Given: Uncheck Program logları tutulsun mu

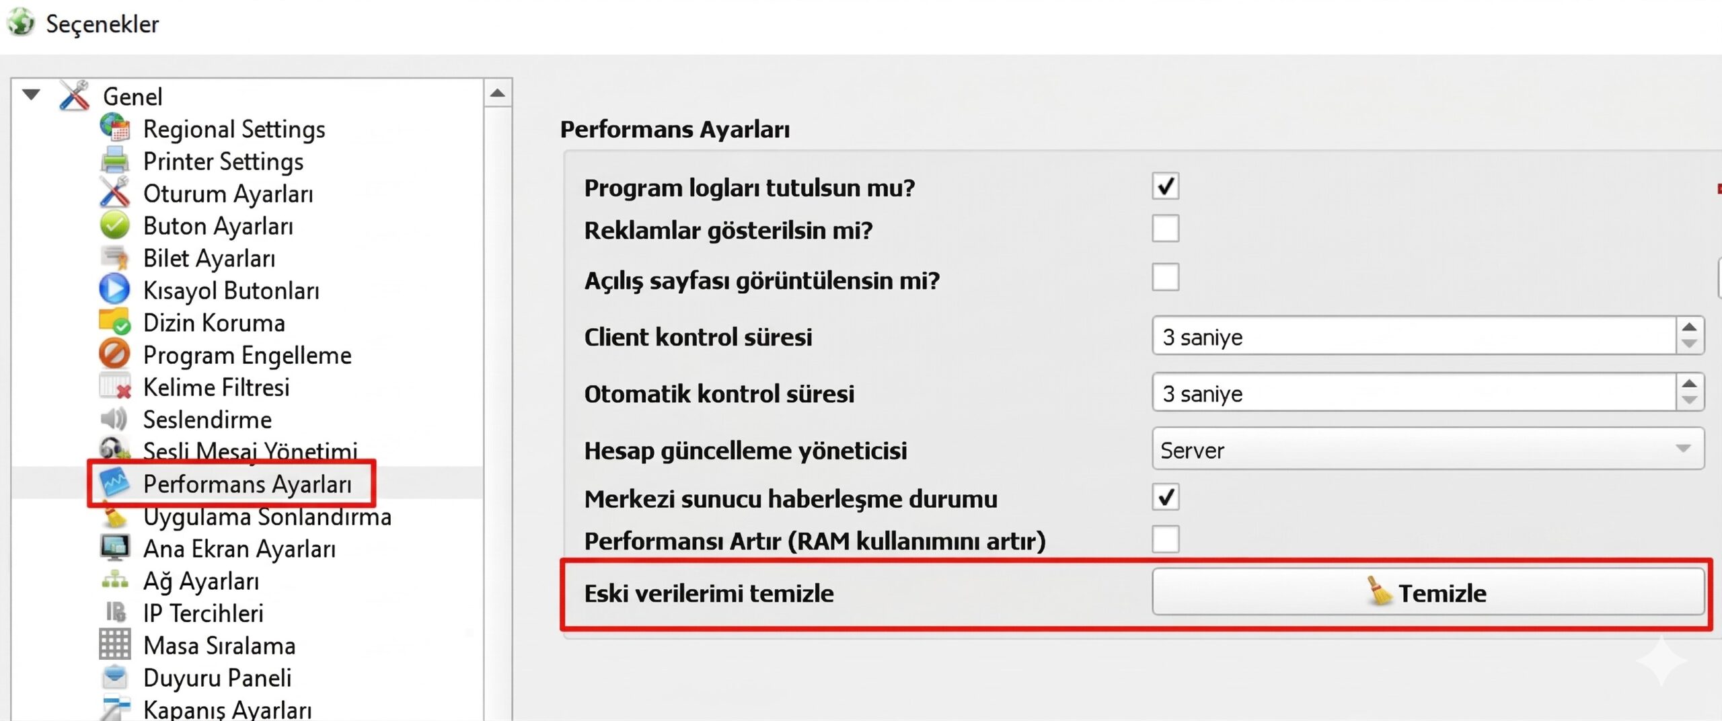Looking at the screenshot, I should [1166, 186].
